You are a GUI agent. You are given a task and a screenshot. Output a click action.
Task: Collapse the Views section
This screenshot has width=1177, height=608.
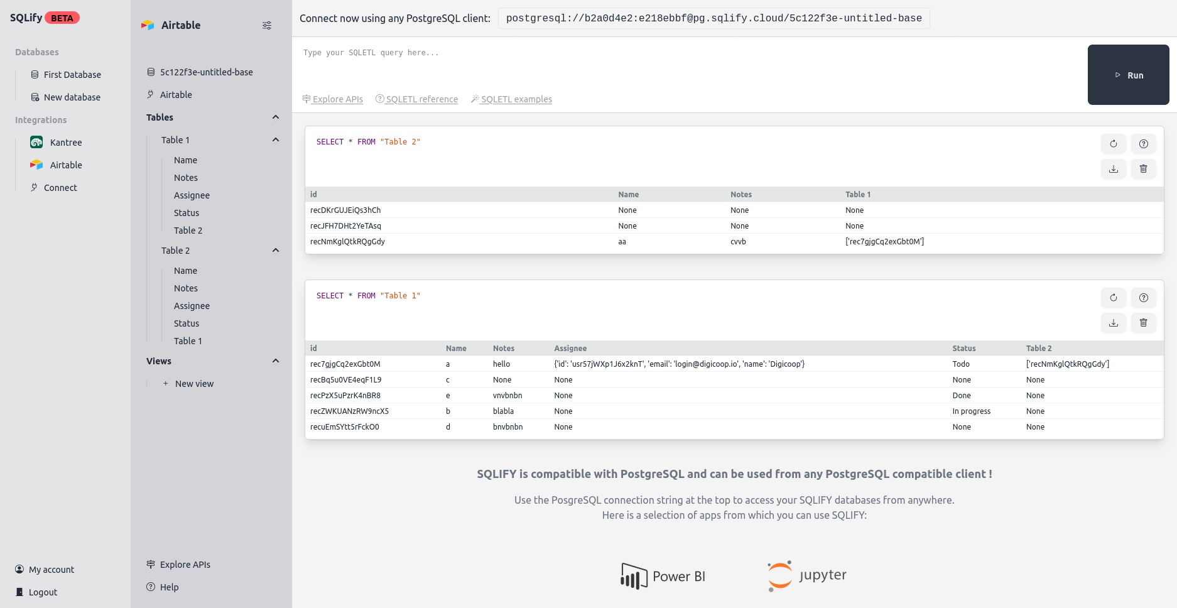275,361
